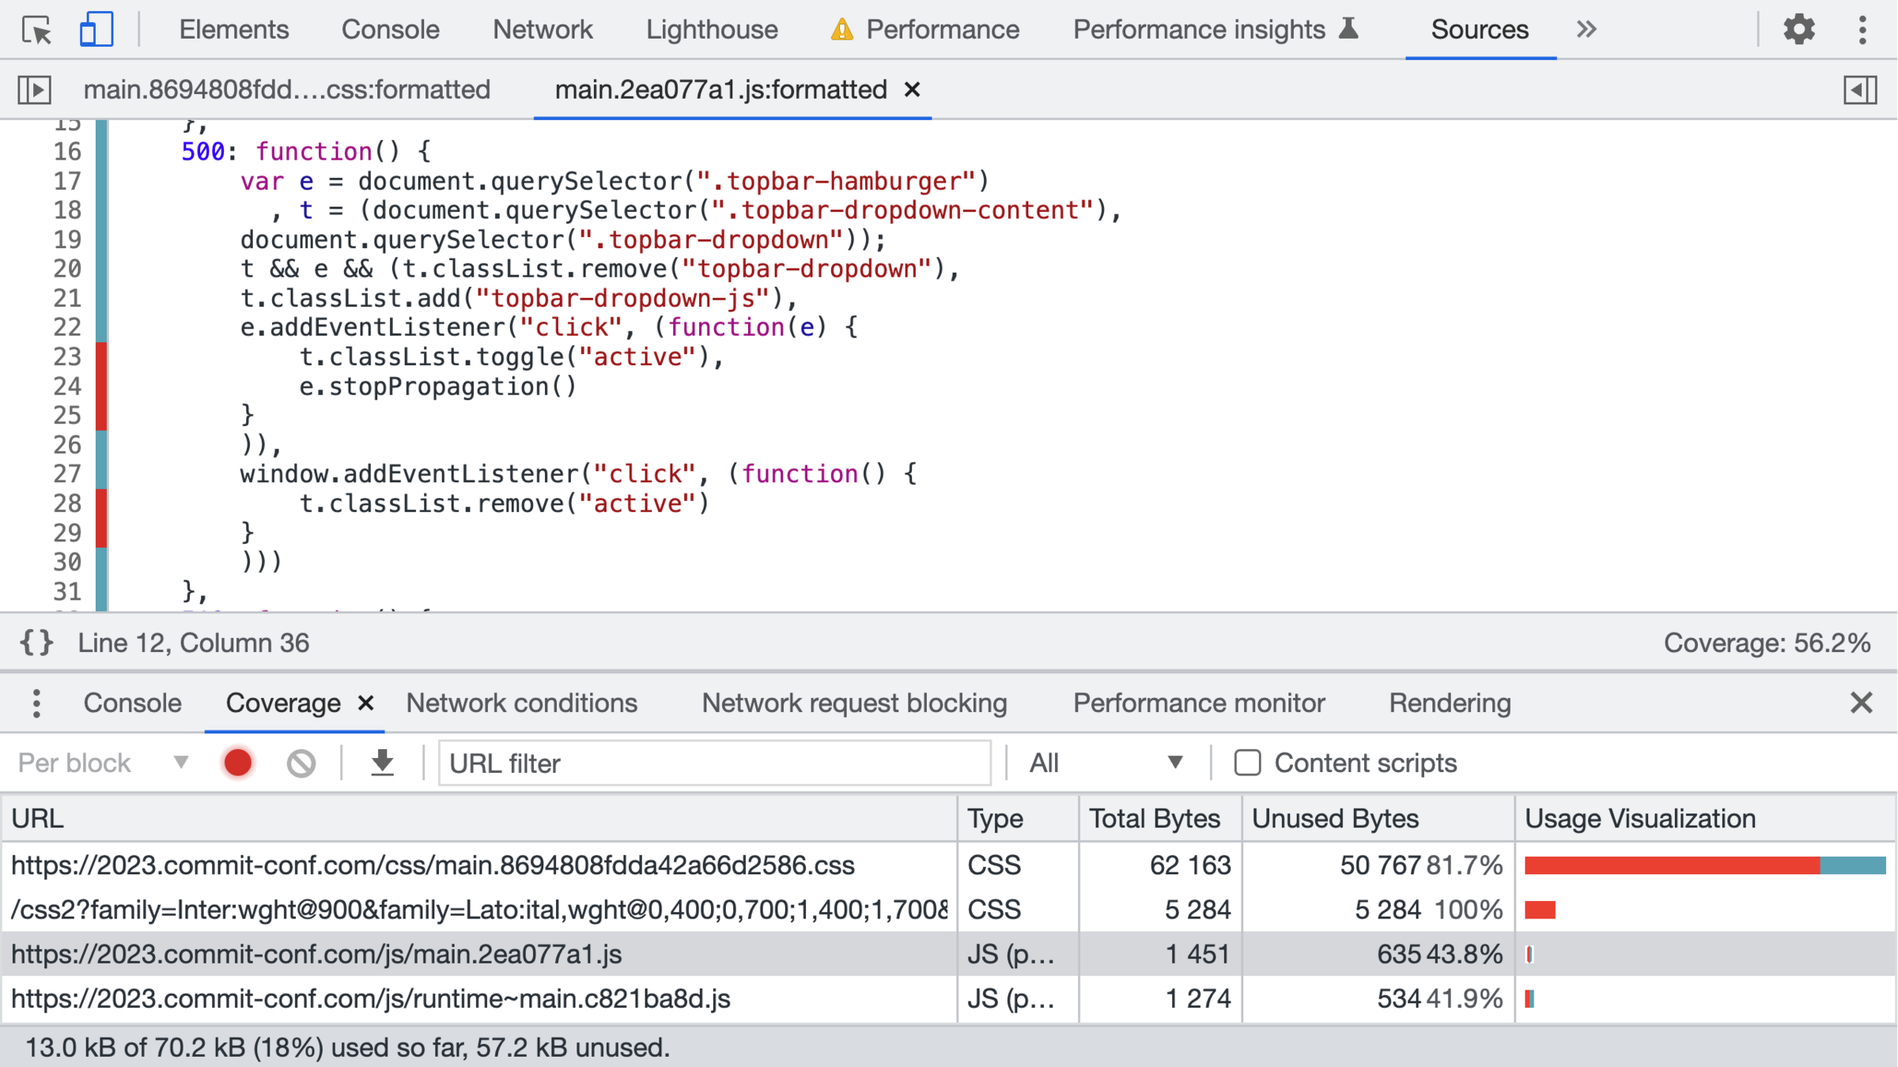1898x1067 pixels.
Task: Switch to the Network tab
Action: (542, 30)
